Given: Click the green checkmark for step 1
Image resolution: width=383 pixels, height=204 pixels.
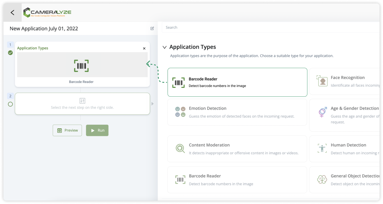Looking at the screenshot, I should click(x=10, y=53).
